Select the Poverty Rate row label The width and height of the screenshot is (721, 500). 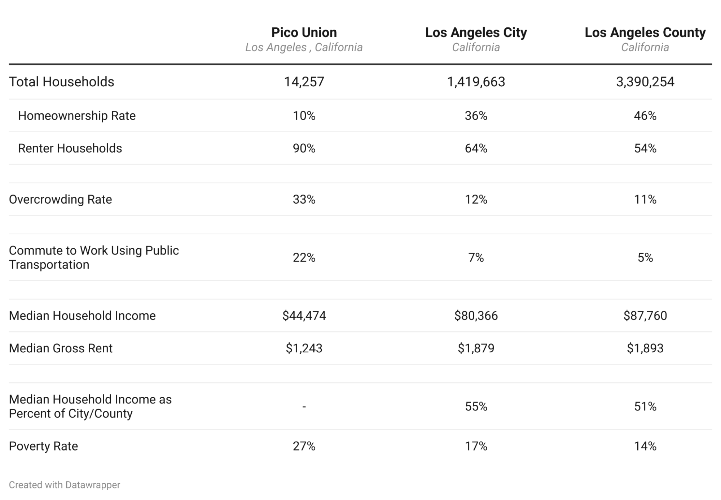43,446
